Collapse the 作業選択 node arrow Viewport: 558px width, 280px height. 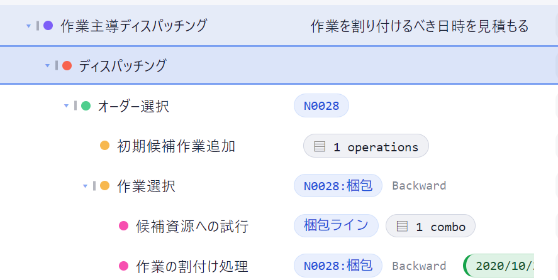point(85,186)
